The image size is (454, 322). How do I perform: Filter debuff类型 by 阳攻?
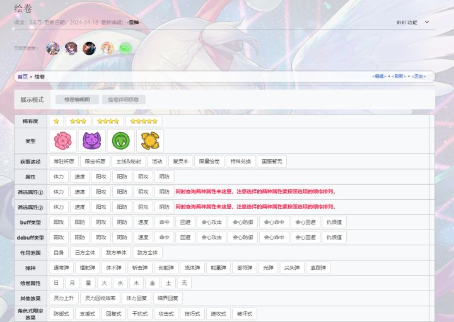pyautogui.click(x=59, y=237)
